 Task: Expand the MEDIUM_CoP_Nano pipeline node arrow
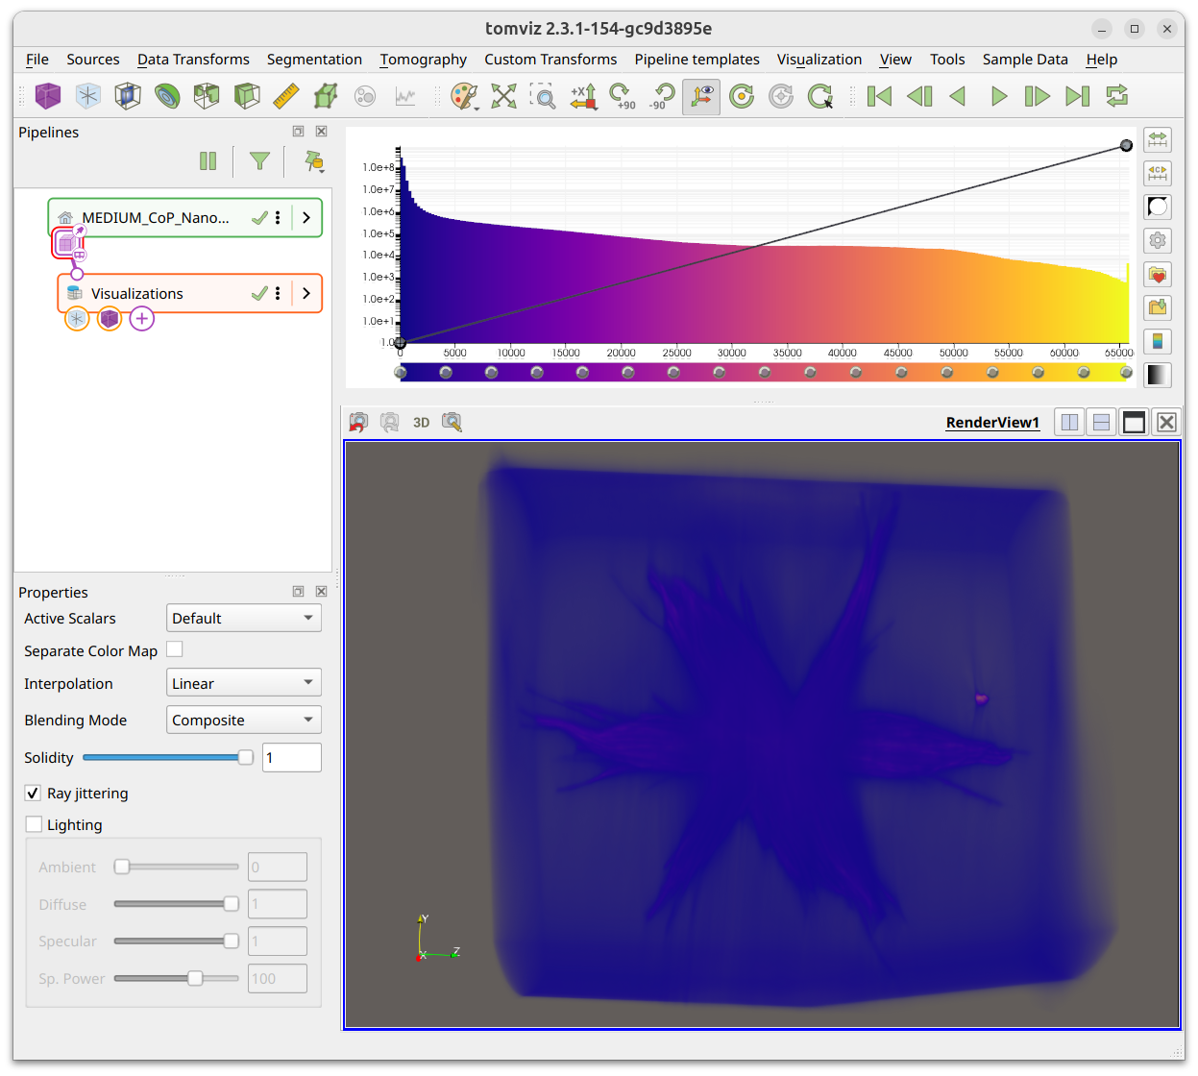pyautogui.click(x=306, y=218)
